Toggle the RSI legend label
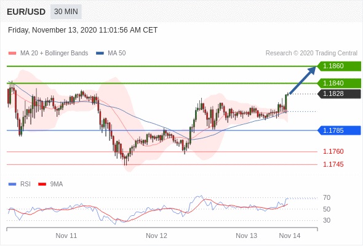The height and width of the screenshot is (246, 363). (x=25, y=184)
